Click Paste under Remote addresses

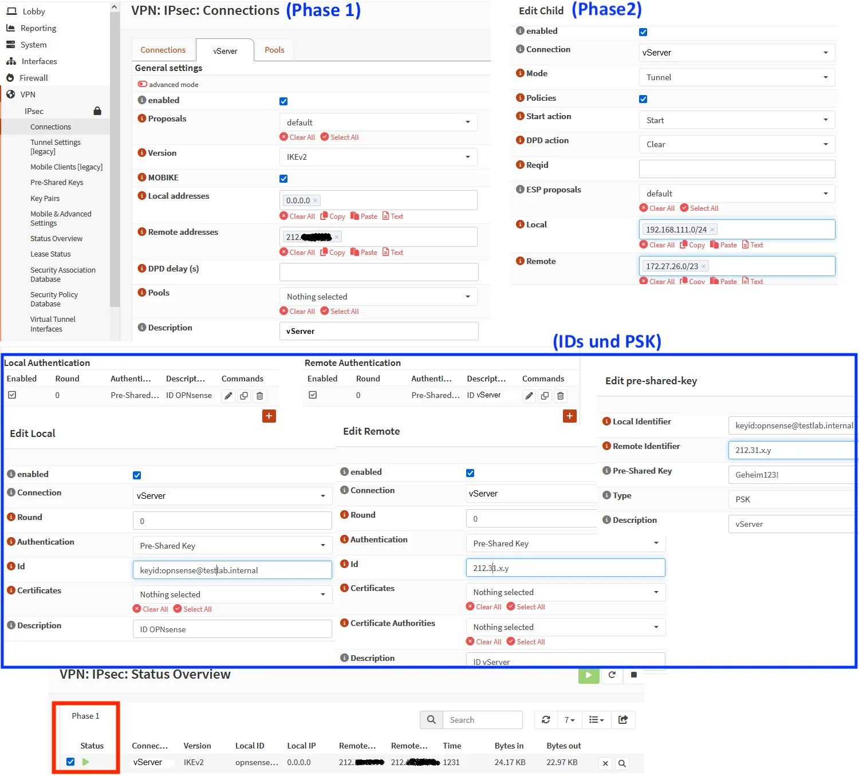(x=364, y=253)
